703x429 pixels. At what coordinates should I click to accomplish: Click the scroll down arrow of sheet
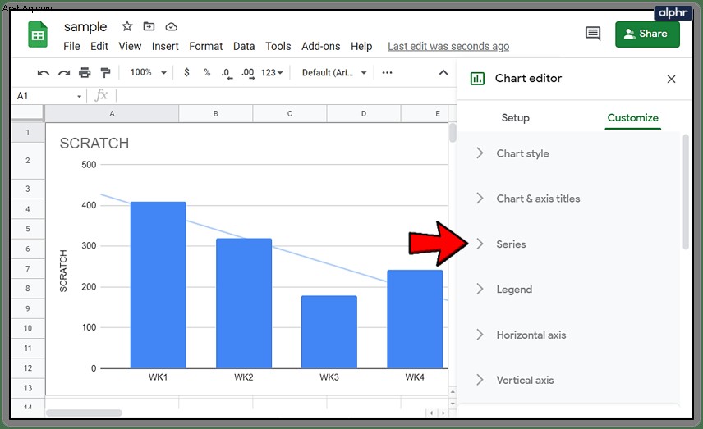[x=453, y=404]
